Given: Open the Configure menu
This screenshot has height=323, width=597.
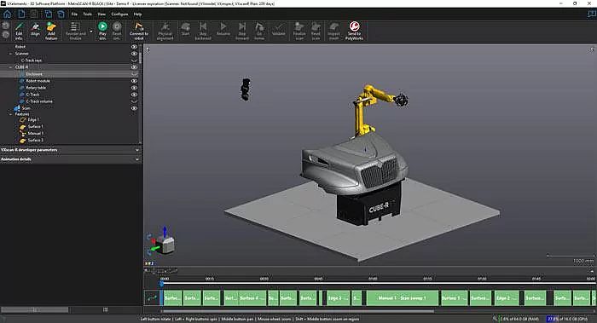Looking at the screenshot, I should (119, 14).
